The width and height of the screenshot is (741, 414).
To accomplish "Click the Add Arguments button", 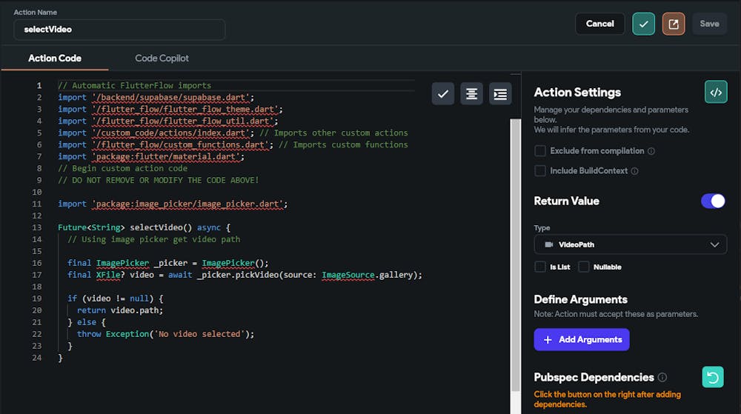I will click(582, 339).
